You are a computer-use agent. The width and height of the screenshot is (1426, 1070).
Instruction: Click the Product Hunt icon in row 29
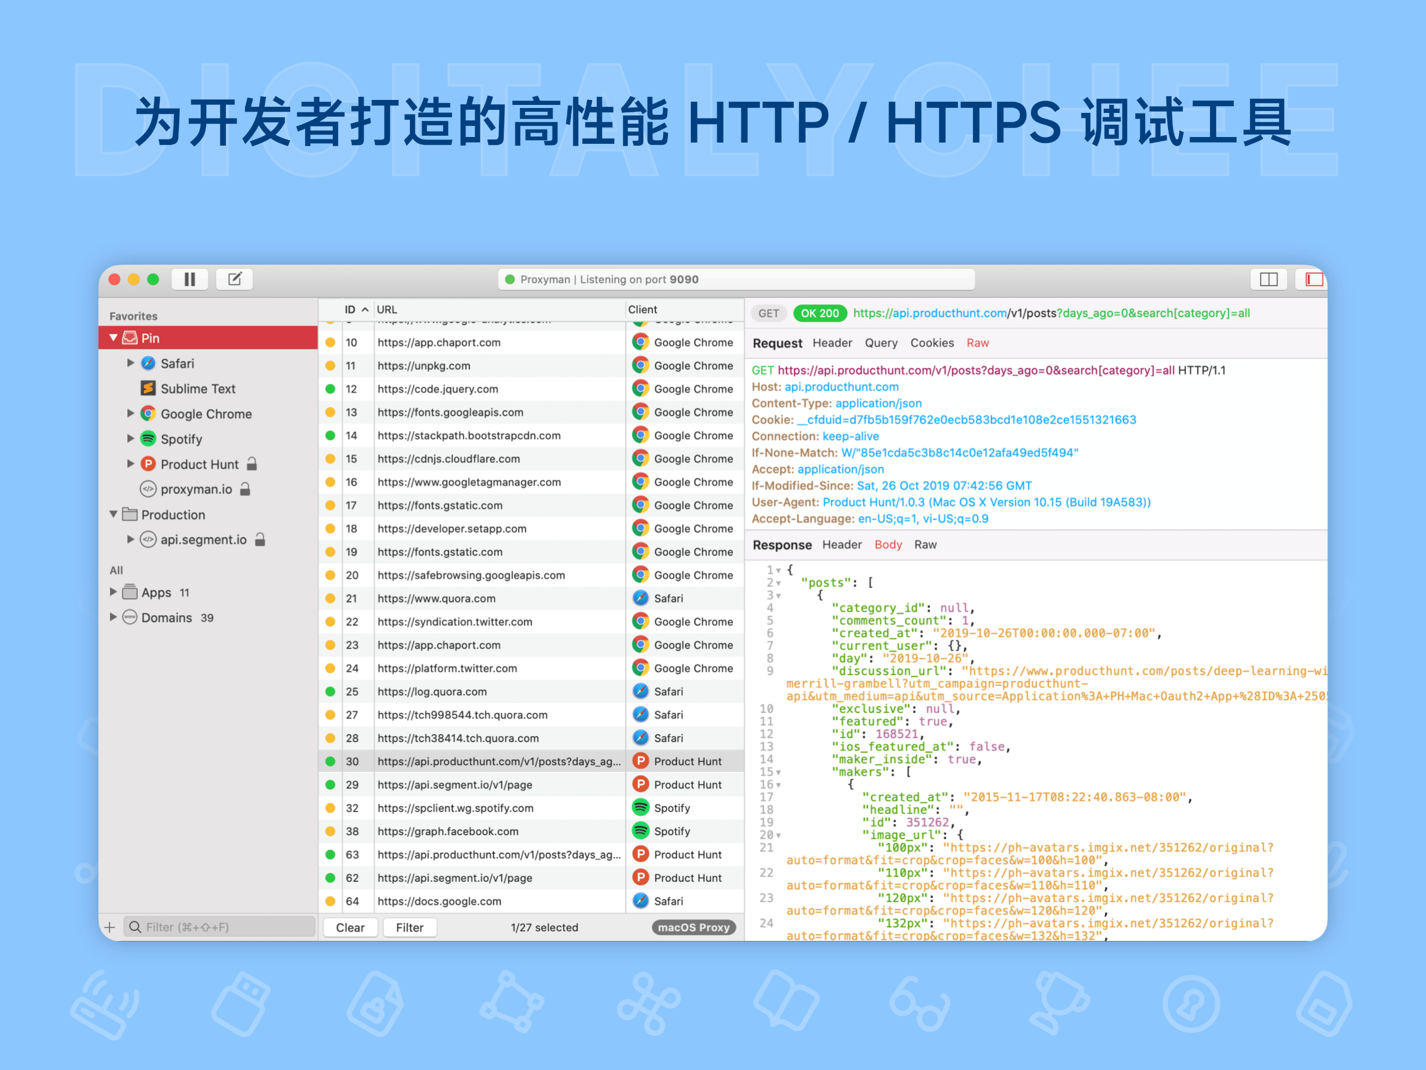[x=640, y=784]
